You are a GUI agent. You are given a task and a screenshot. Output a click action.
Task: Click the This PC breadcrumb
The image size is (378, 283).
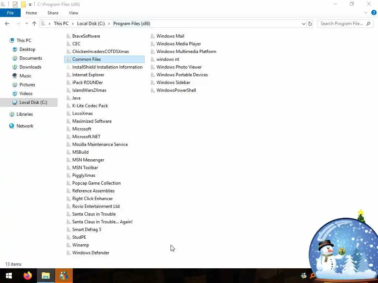[61, 24]
